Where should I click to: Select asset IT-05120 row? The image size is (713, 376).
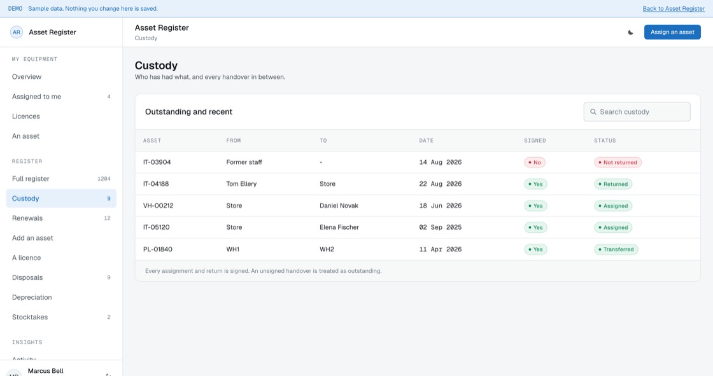418,227
